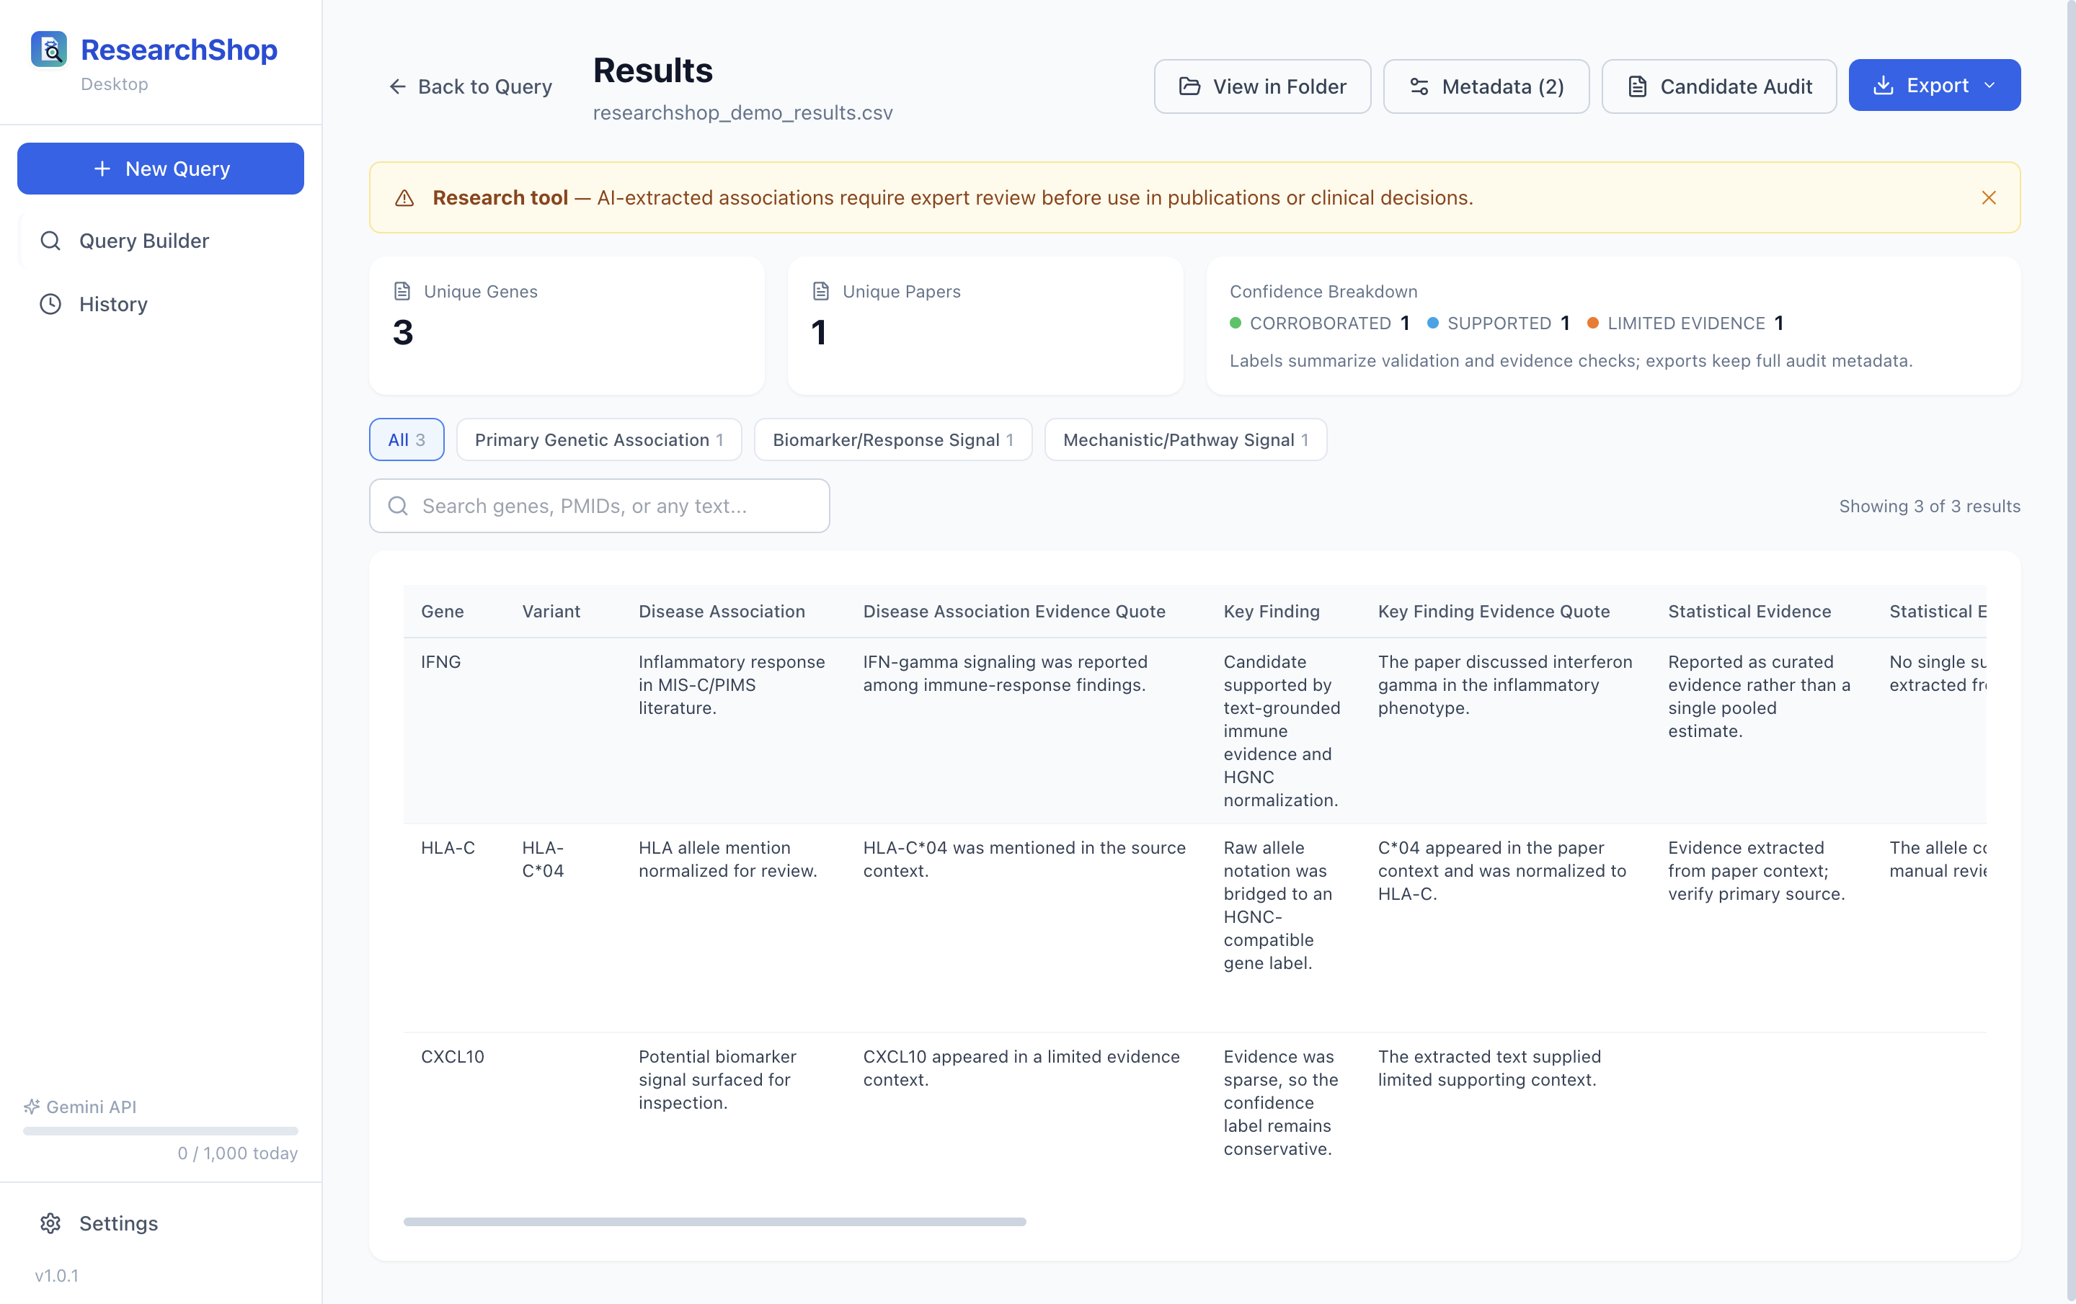Click the sliders icon in Metadata
Image resolution: width=2076 pixels, height=1304 pixels.
tap(1419, 86)
